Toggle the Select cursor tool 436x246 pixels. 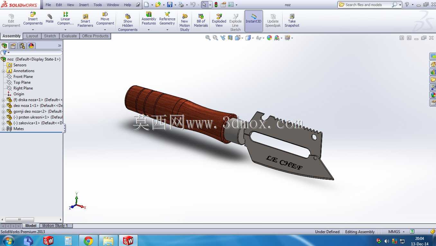[204, 5]
